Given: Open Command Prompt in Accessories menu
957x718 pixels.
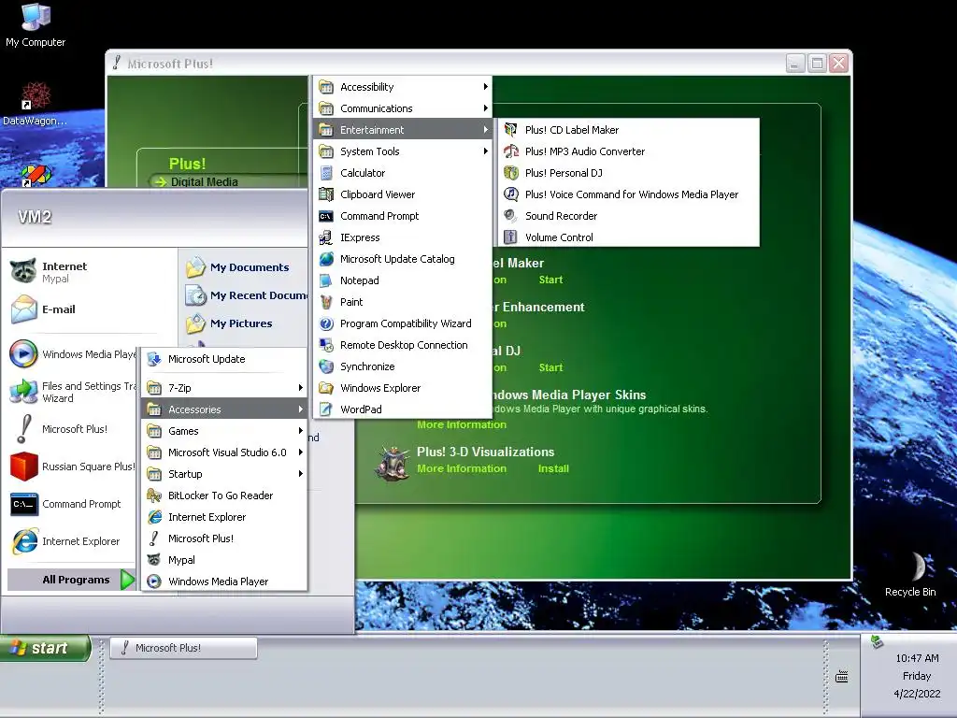Looking at the screenshot, I should click(402, 216).
